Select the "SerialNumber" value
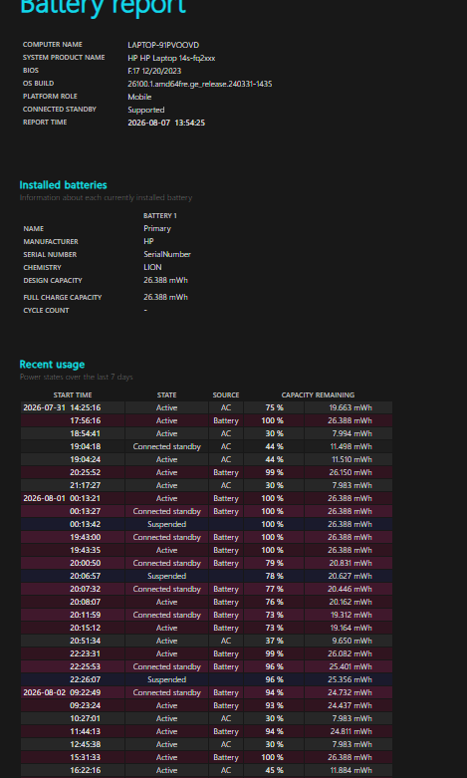Image resolution: width=467 pixels, height=778 pixels. 167,255
